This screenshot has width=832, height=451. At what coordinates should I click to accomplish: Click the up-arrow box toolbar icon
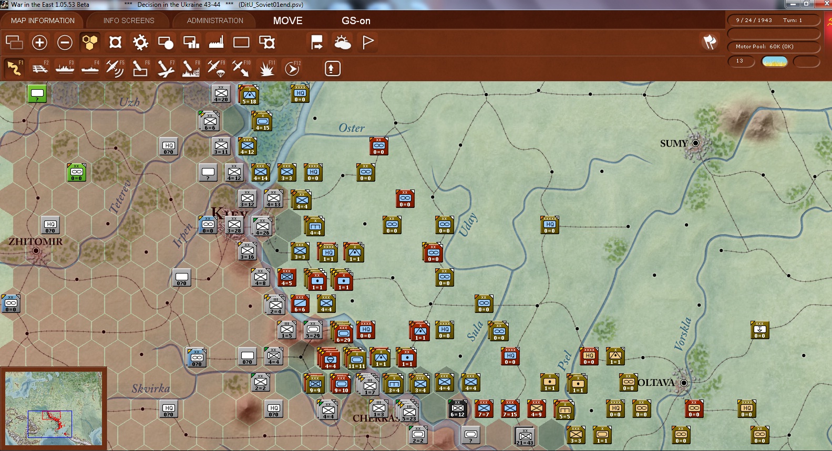click(333, 68)
